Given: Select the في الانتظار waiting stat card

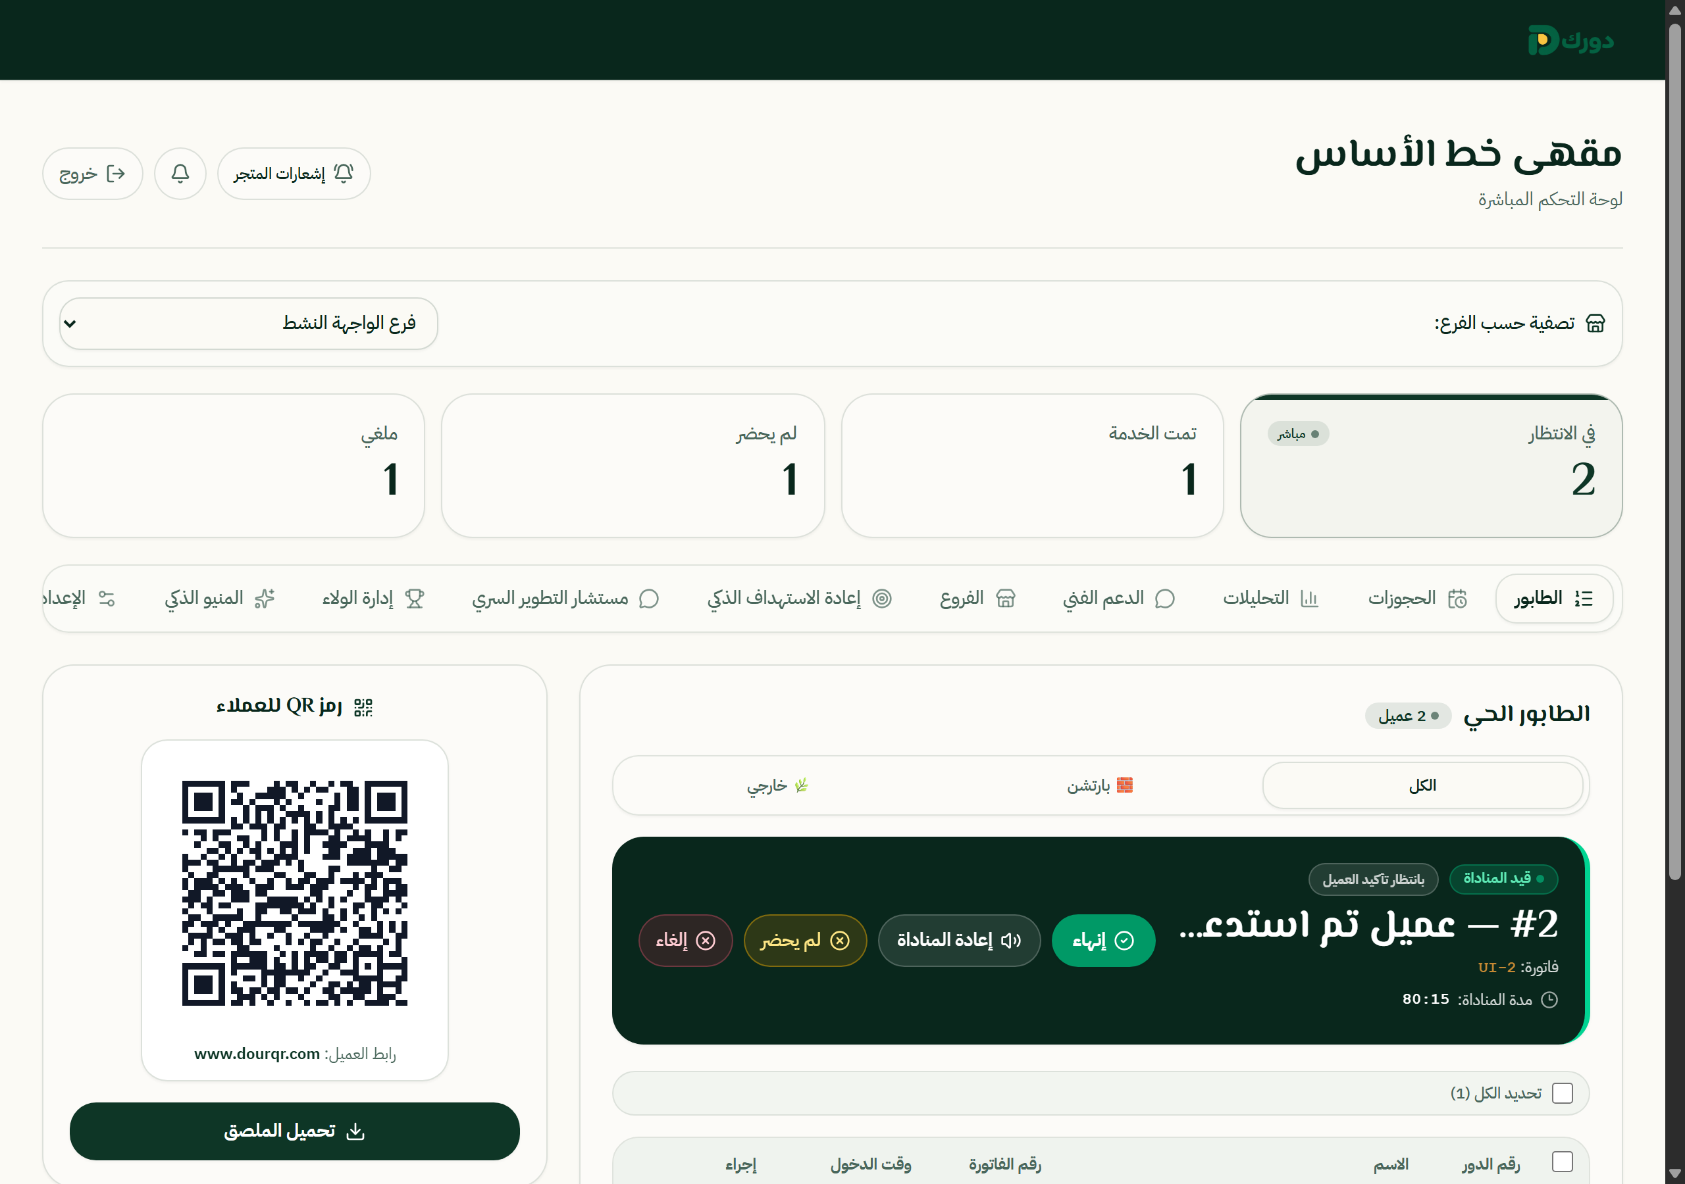Looking at the screenshot, I should 1431,466.
